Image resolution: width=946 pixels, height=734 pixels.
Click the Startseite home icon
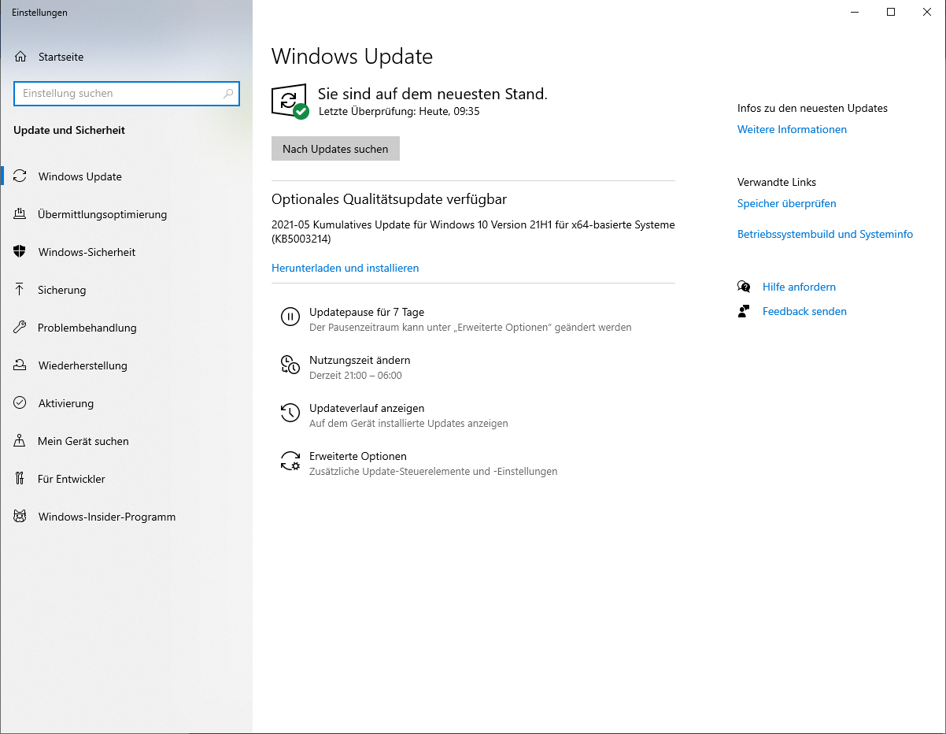pyautogui.click(x=20, y=57)
